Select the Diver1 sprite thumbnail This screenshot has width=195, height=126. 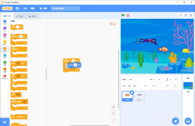pos(139,96)
